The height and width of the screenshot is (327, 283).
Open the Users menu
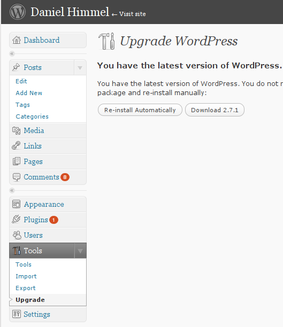[x=48, y=235]
